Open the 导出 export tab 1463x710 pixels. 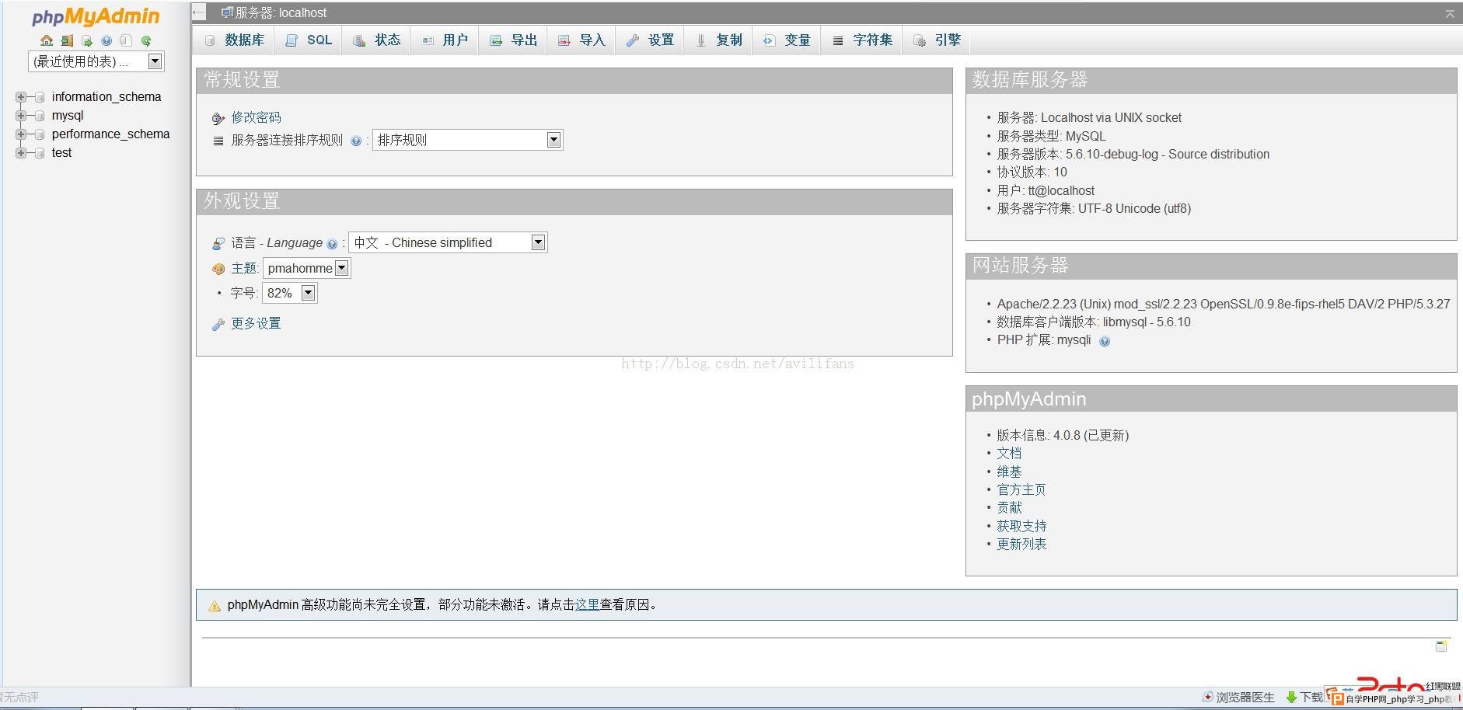pos(514,40)
